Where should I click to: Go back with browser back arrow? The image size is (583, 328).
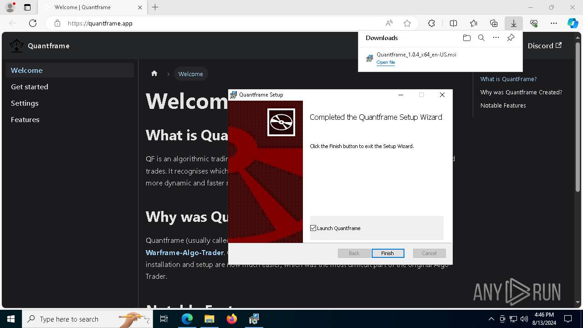[13, 23]
